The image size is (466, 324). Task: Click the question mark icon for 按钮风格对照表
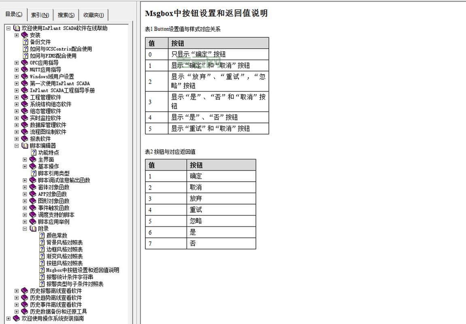click(x=42, y=263)
